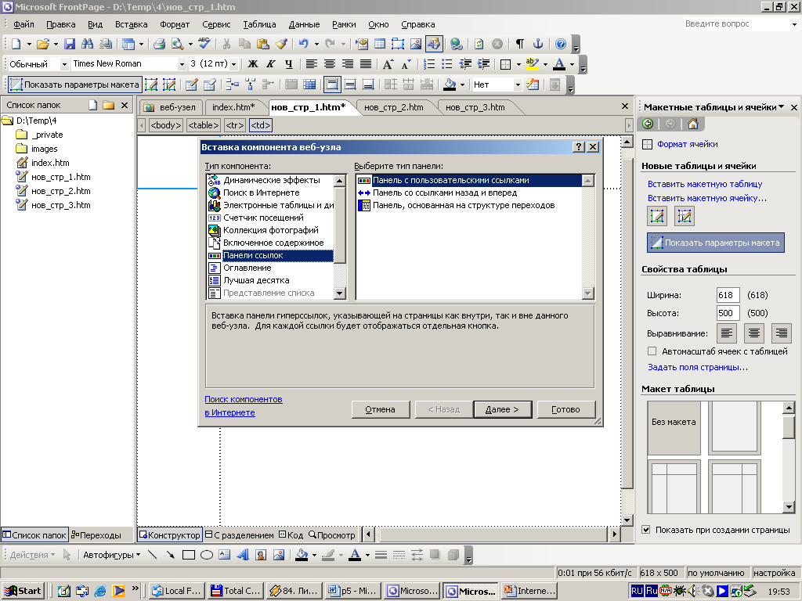Open the Формат menu
Screen dimensions: 802x601
coord(175,24)
